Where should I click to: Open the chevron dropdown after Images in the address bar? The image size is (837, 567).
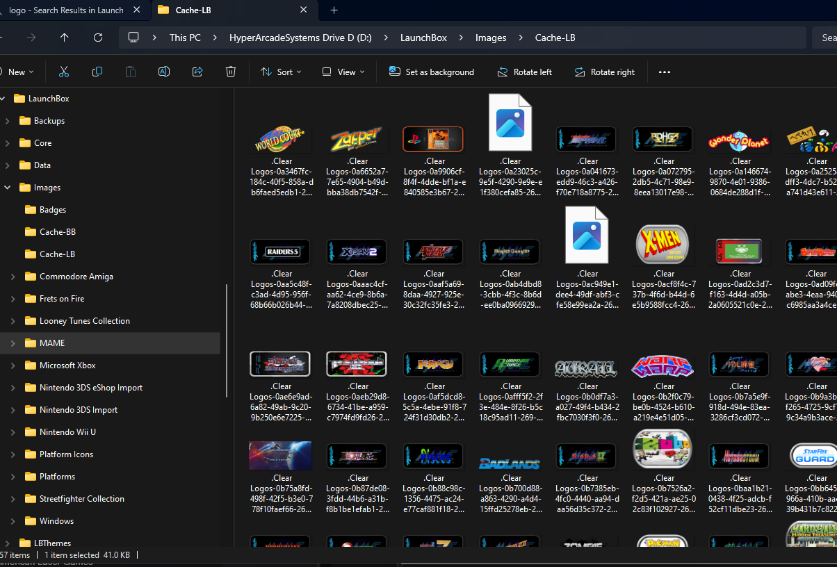click(520, 38)
